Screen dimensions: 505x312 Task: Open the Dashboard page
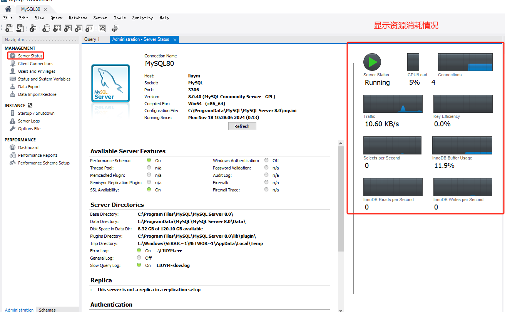[x=28, y=148]
